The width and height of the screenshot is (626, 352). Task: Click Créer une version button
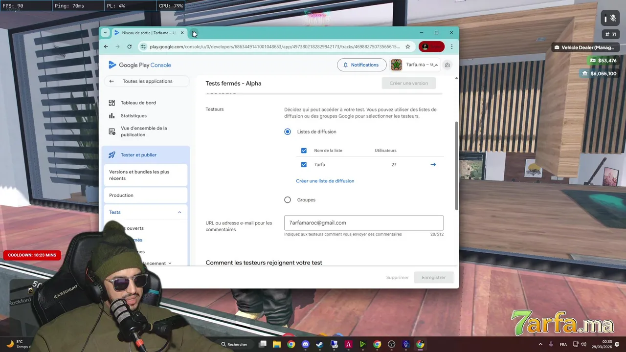coord(408,83)
